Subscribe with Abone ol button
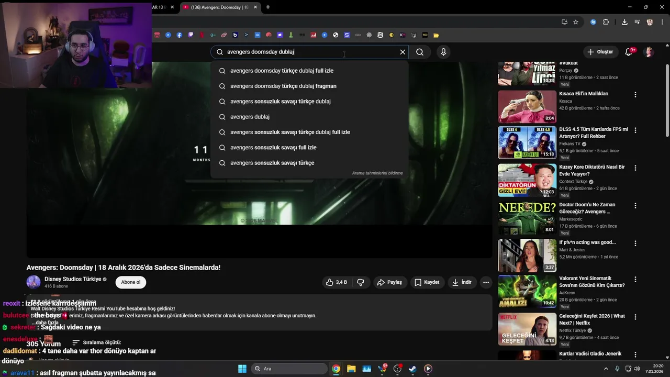The height and width of the screenshot is (377, 670). pos(131,282)
